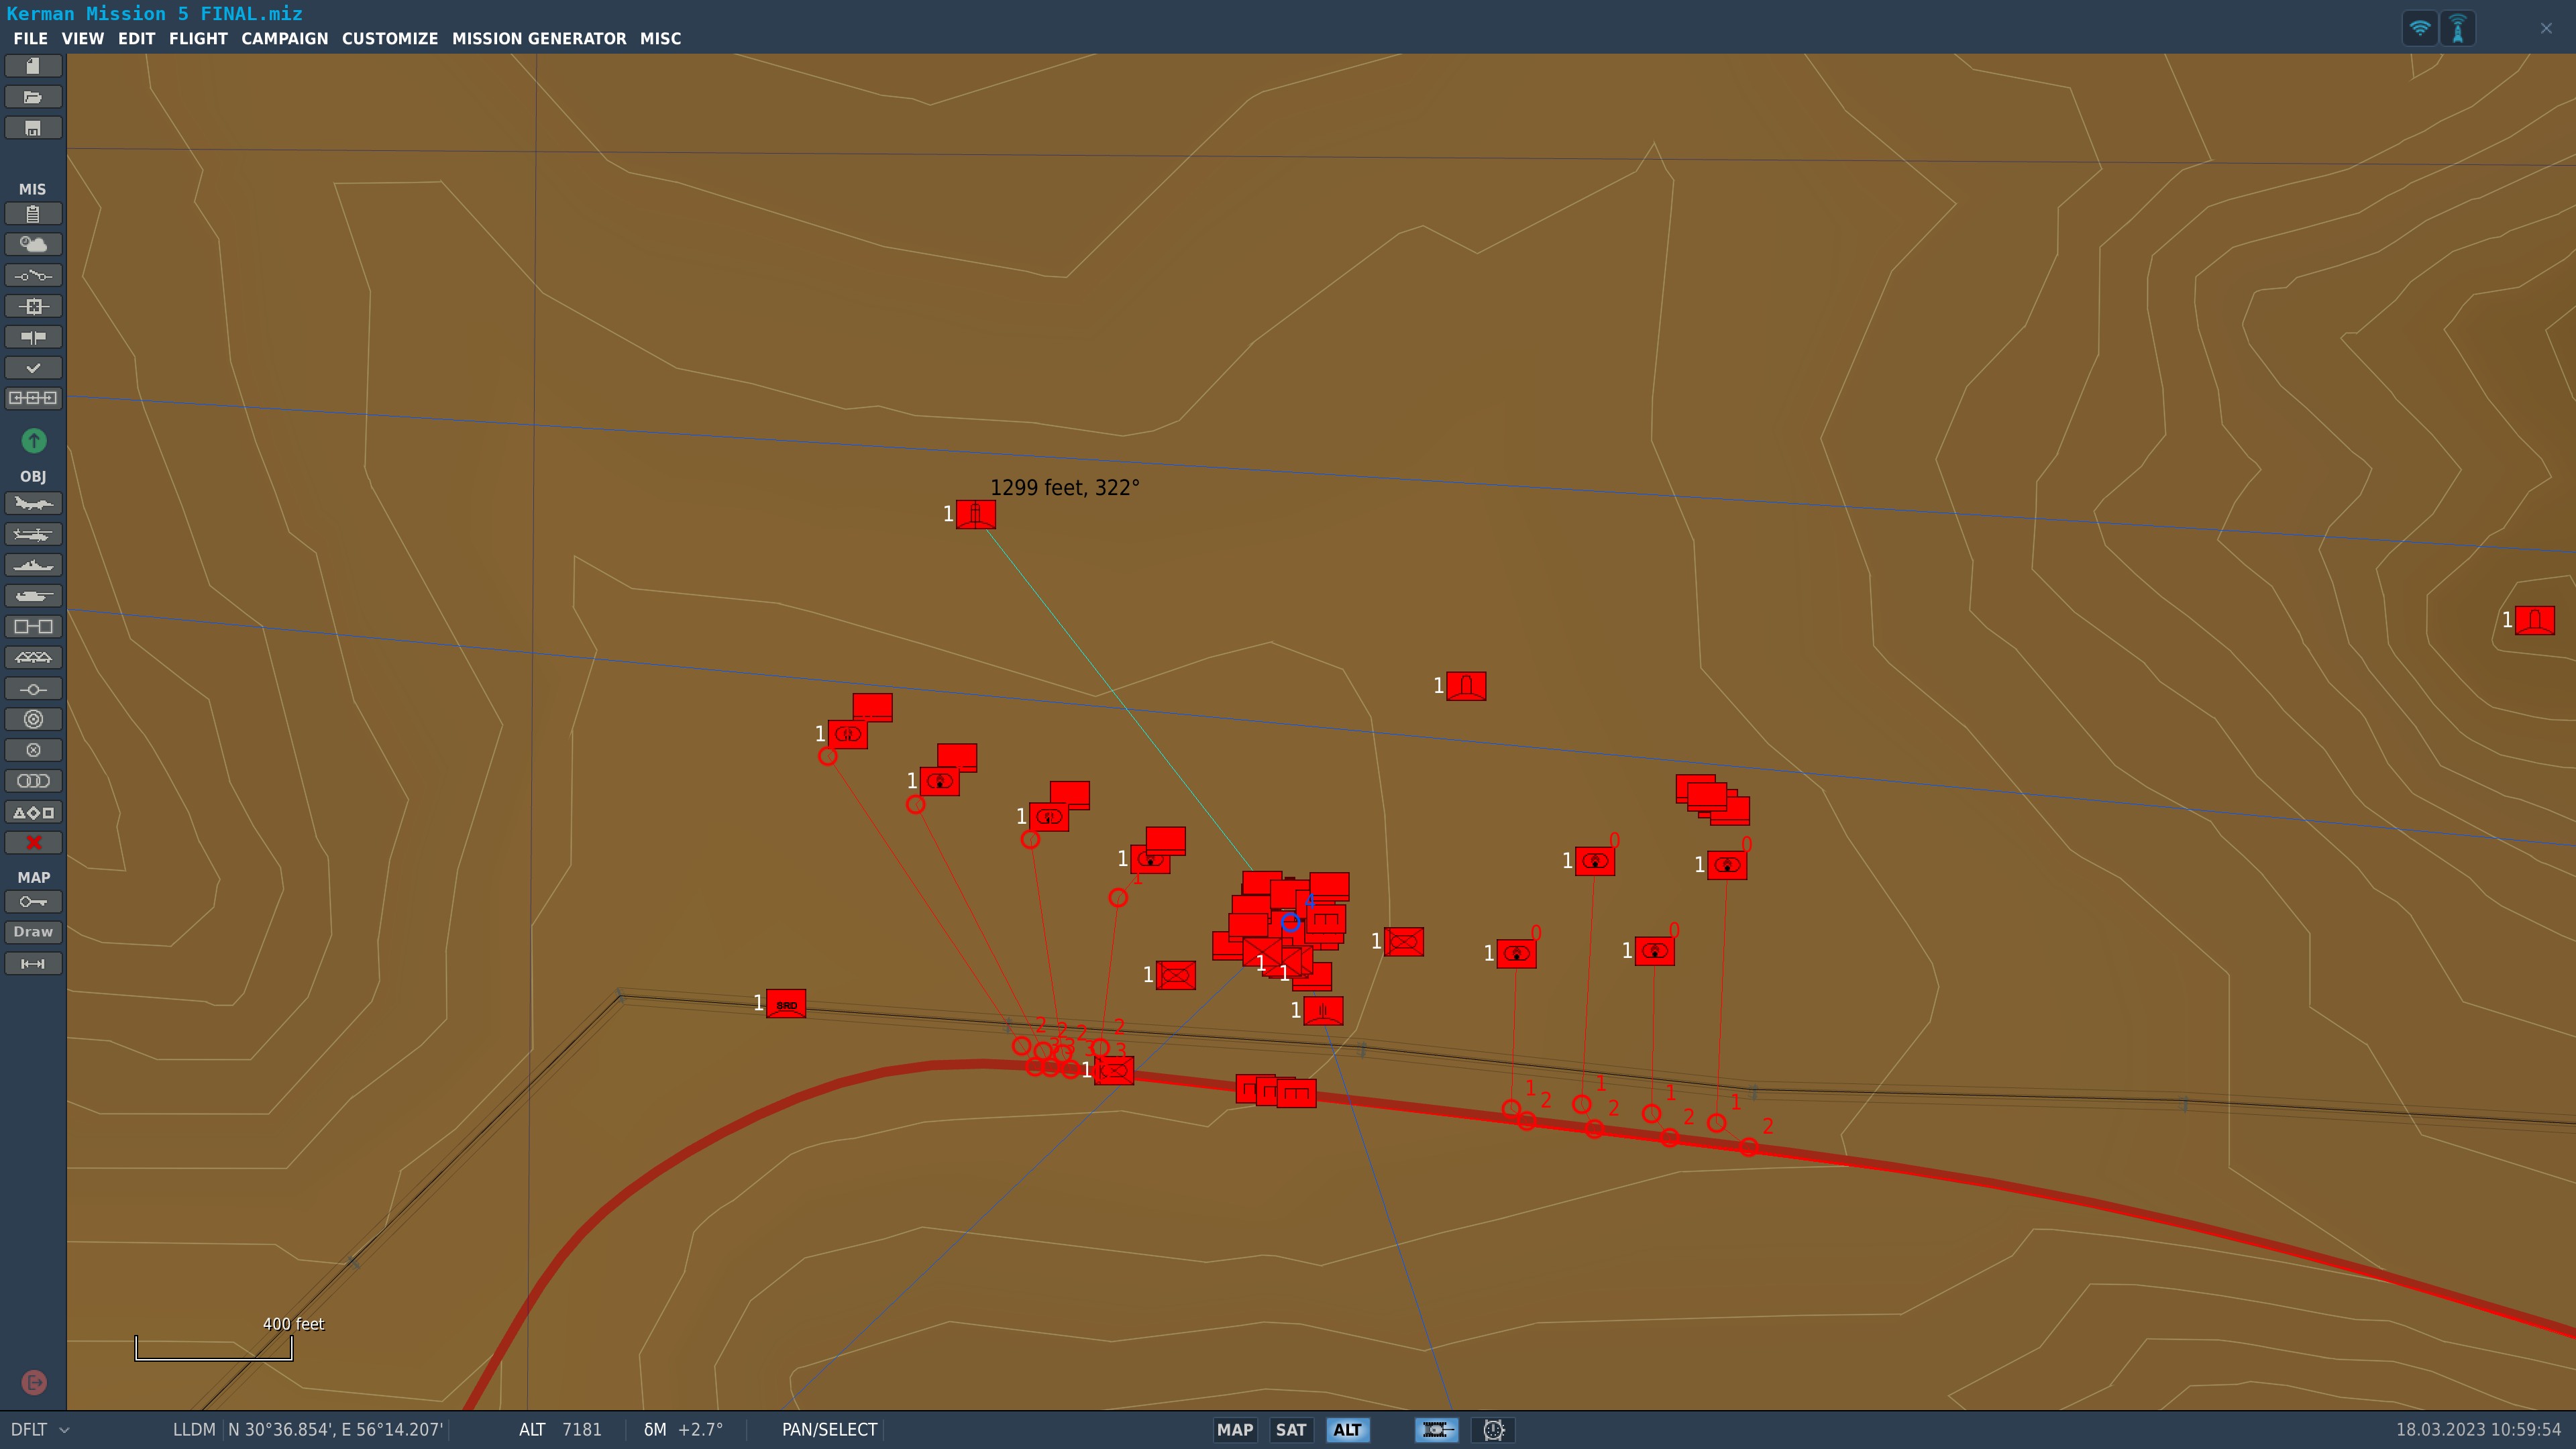
Task: Open the MISC menu
Action: coord(660,38)
